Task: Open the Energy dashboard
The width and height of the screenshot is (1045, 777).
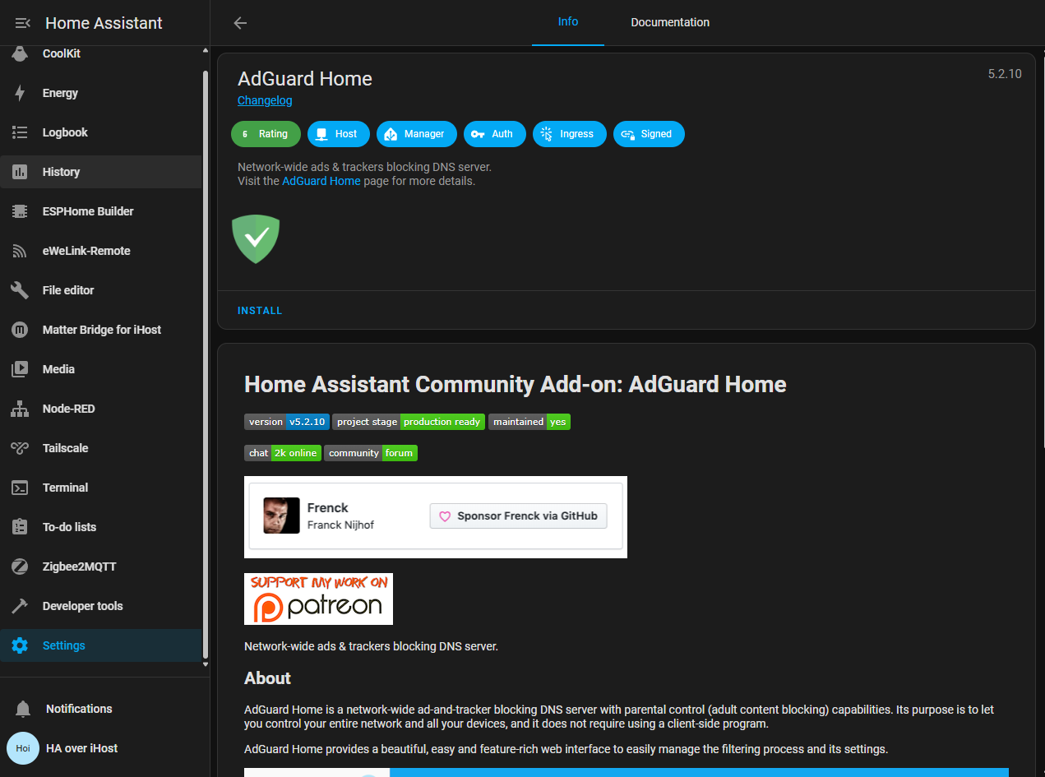Action: point(101,93)
